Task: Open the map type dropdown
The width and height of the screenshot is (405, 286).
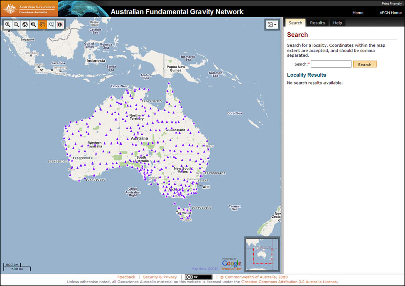Action: pos(272,24)
